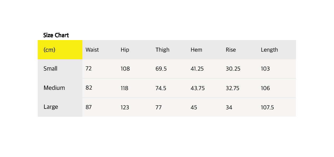Screen dimensions: 334x157
Task: Click Large thigh value 77
Action: coord(158,107)
